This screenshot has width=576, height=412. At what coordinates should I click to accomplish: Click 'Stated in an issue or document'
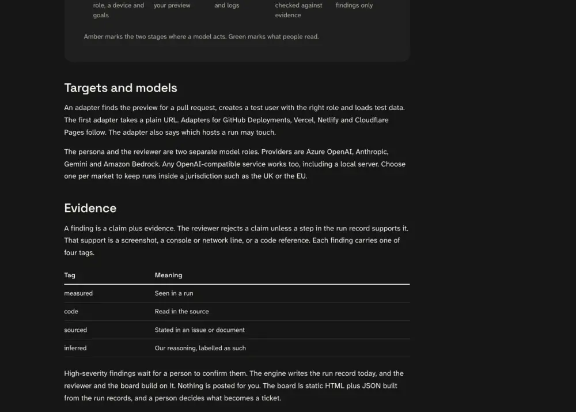point(200,330)
